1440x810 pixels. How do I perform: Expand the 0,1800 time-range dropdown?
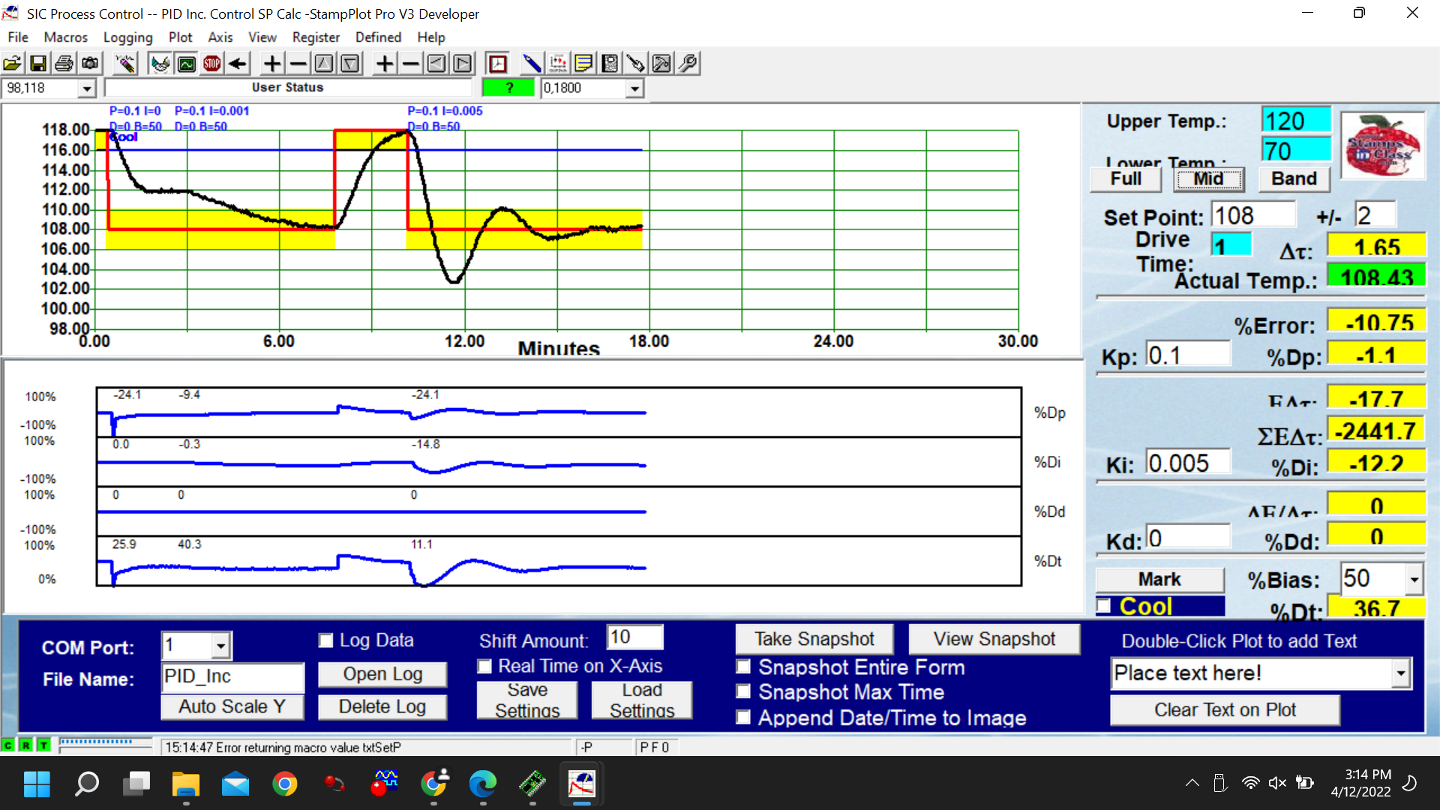(634, 88)
